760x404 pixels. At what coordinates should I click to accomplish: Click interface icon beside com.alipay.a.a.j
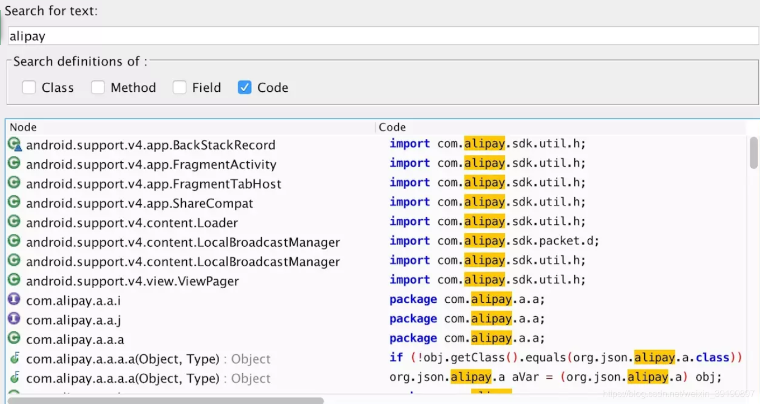(x=15, y=320)
